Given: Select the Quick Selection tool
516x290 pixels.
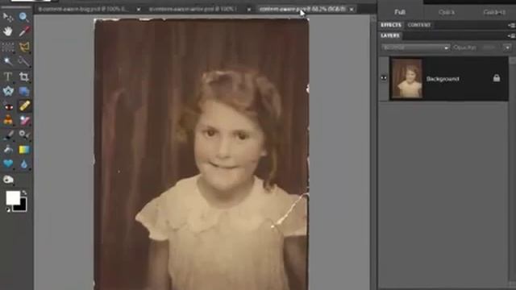Looking at the screenshot, I should 23,61.
